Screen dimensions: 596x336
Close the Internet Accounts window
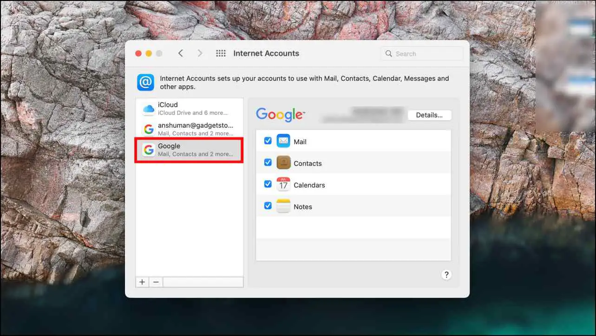pos(138,53)
